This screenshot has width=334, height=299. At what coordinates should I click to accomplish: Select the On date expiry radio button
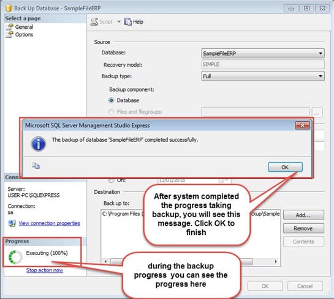tap(111, 180)
